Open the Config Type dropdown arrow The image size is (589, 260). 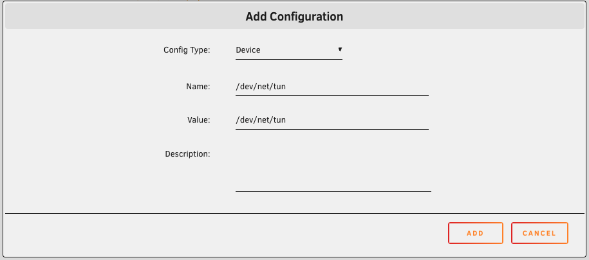[339, 49]
